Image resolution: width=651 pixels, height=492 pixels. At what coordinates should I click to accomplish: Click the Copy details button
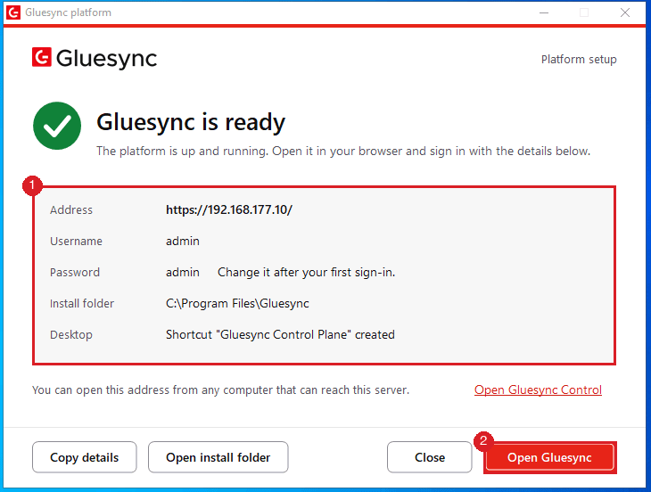(x=85, y=457)
